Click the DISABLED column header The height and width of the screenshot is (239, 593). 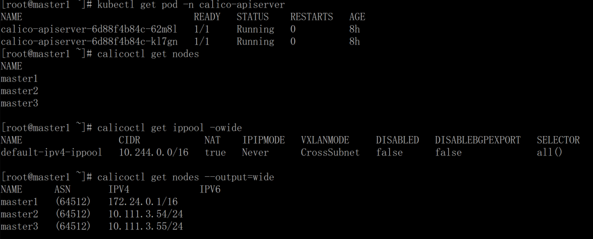point(397,140)
